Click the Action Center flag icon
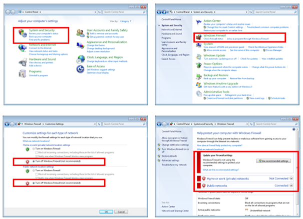Viewport: 303px width, 219px height. [198, 22]
